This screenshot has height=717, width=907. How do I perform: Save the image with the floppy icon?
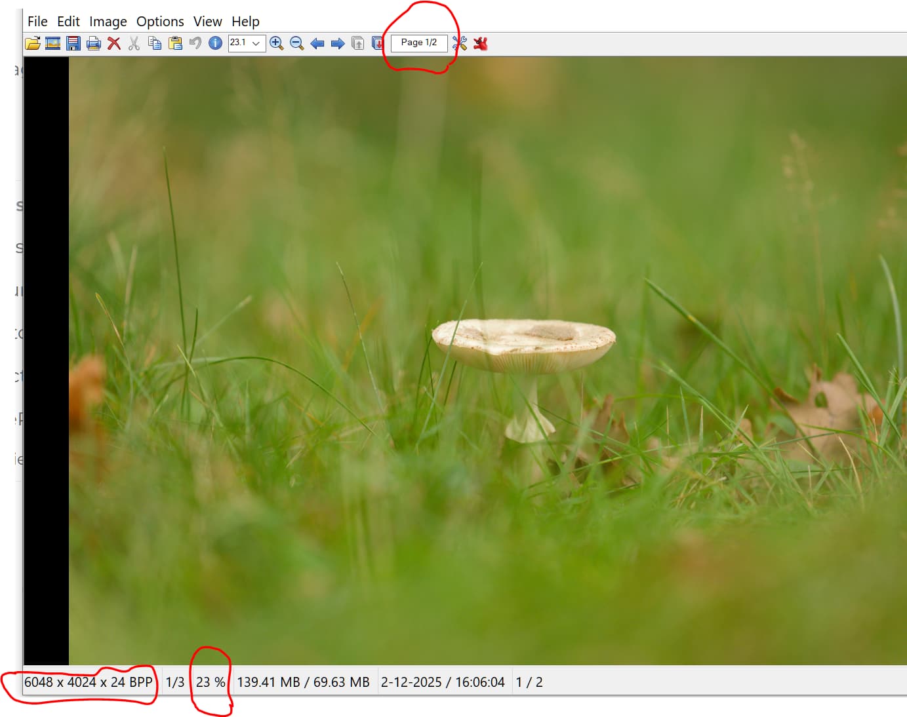[73, 43]
